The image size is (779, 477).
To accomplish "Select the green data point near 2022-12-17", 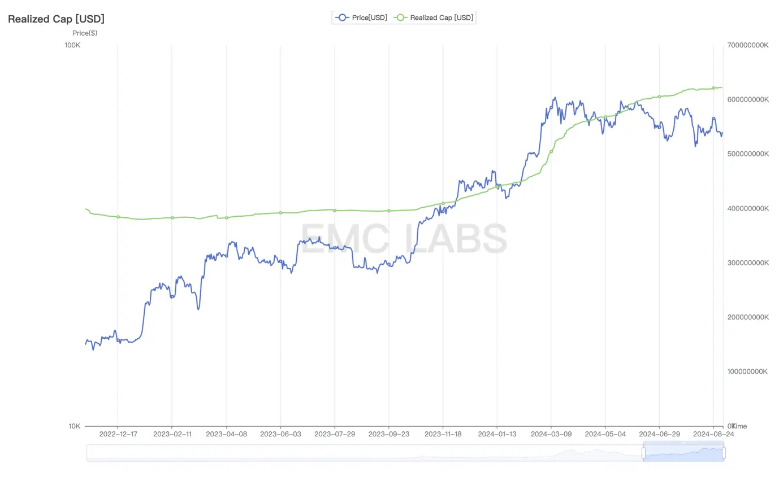I will coord(118,216).
